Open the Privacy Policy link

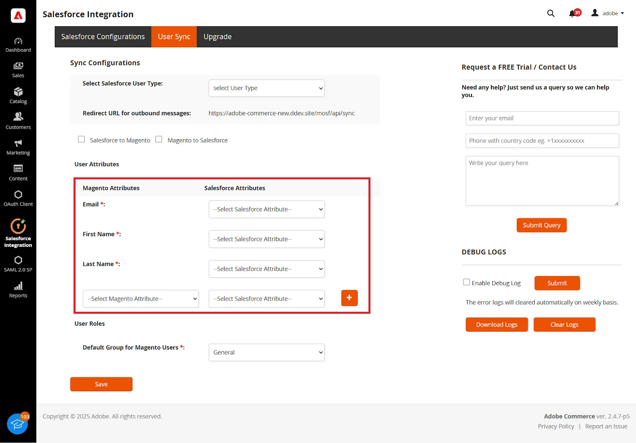point(556,426)
